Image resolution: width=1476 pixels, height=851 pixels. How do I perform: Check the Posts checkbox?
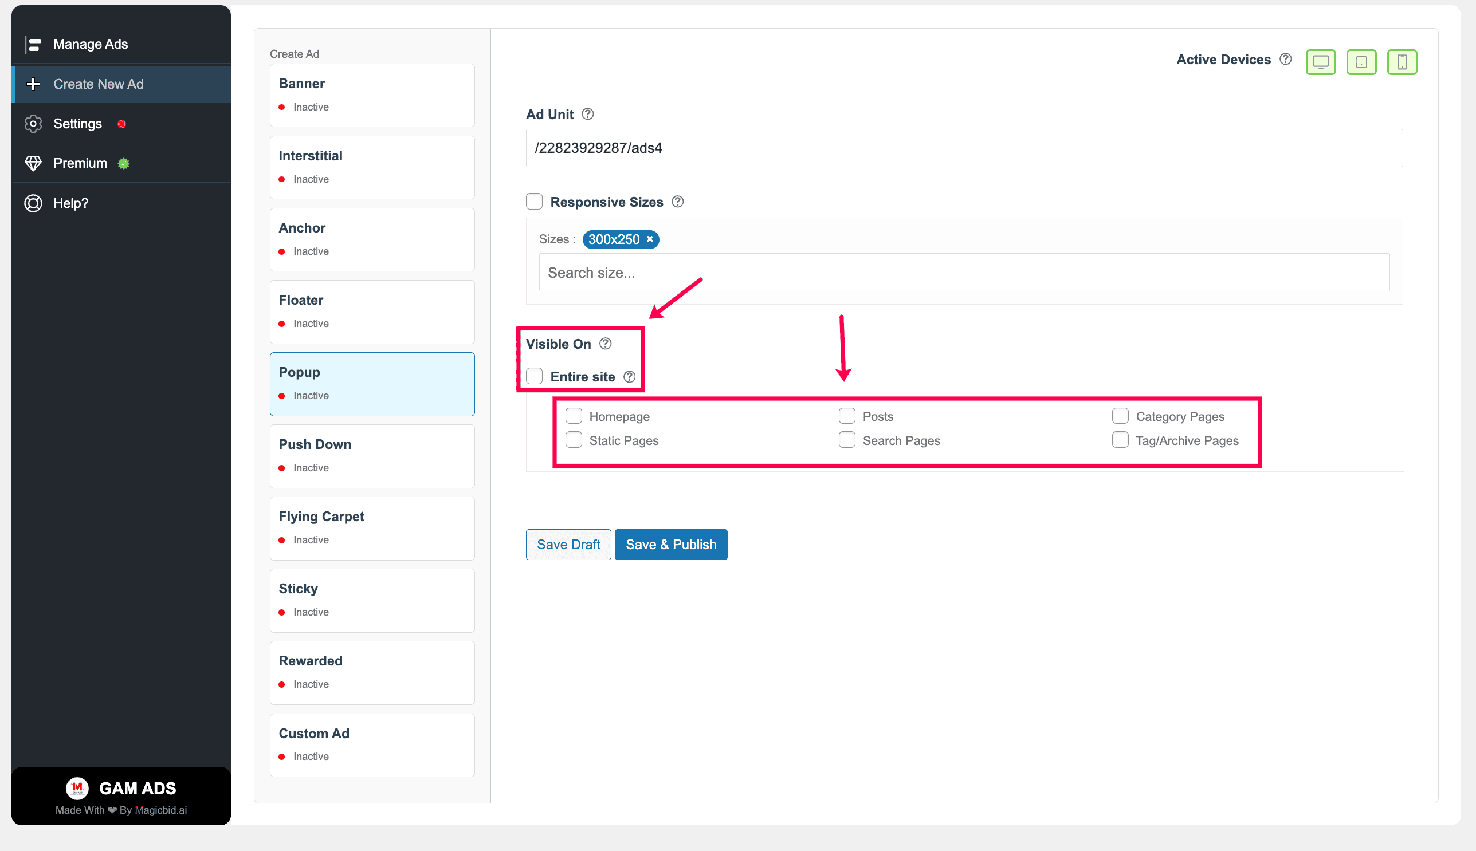847,416
